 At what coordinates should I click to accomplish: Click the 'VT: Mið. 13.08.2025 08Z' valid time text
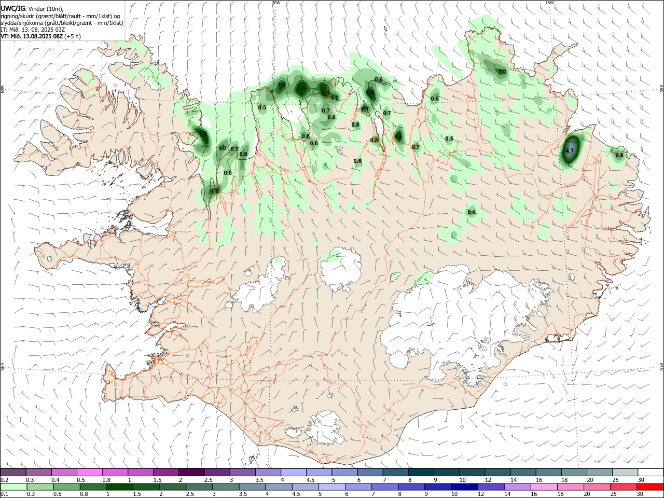32,36
